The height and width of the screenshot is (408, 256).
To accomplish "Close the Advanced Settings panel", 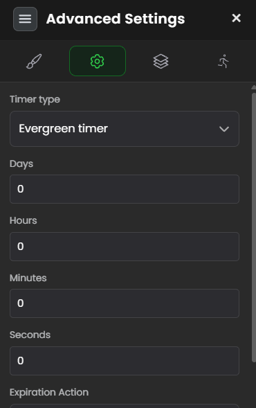I will (x=236, y=18).
